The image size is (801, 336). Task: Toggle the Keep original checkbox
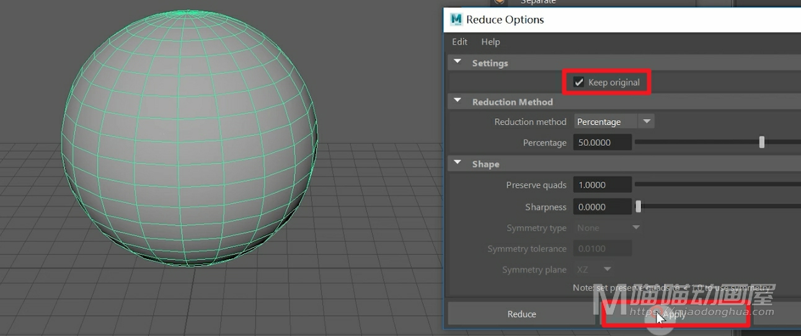tap(579, 82)
